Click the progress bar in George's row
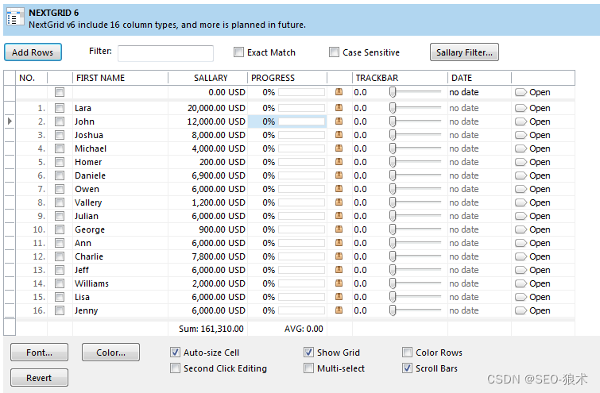 tap(301, 229)
